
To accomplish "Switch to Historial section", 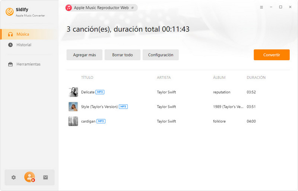I will coord(29,45).
